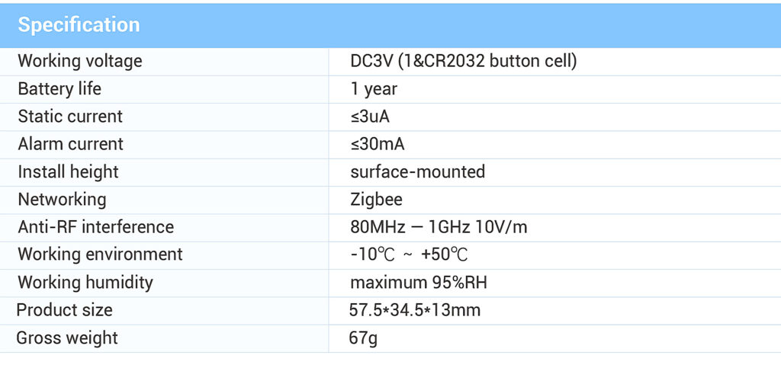Click the 57.5*34.5*13mm size value
This screenshot has width=781, height=371.
(415, 310)
